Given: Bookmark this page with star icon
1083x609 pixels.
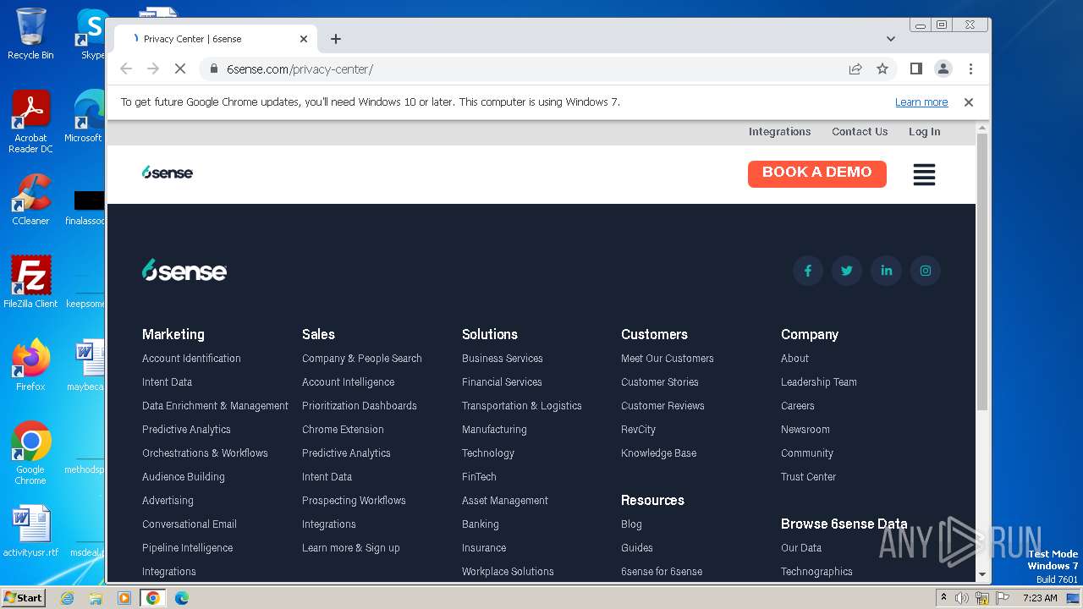Looking at the screenshot, I should 882,69.
